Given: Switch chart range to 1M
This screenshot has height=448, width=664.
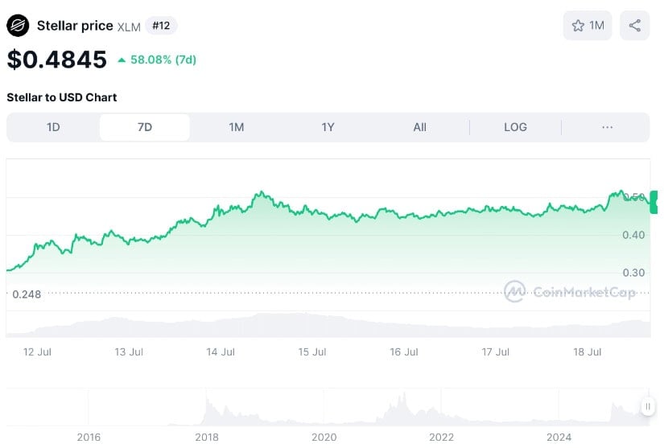Looking at the screenshot, I should click(237, 127).
